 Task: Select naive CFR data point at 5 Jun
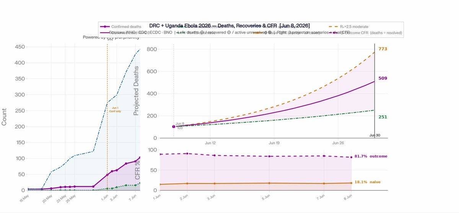pyautogui.click(x=270, y=183)
